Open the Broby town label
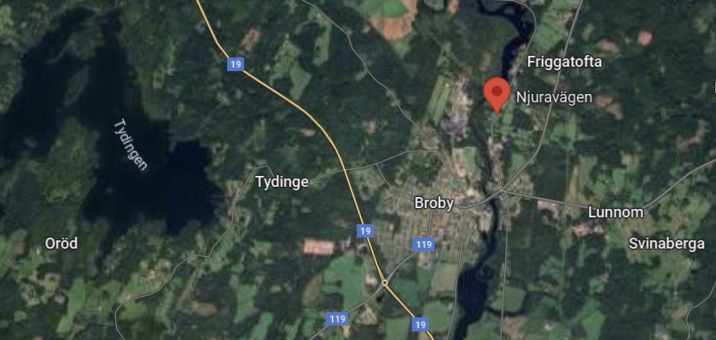The image size is (716, 340). pyautogui.click(x=434, y=203)
